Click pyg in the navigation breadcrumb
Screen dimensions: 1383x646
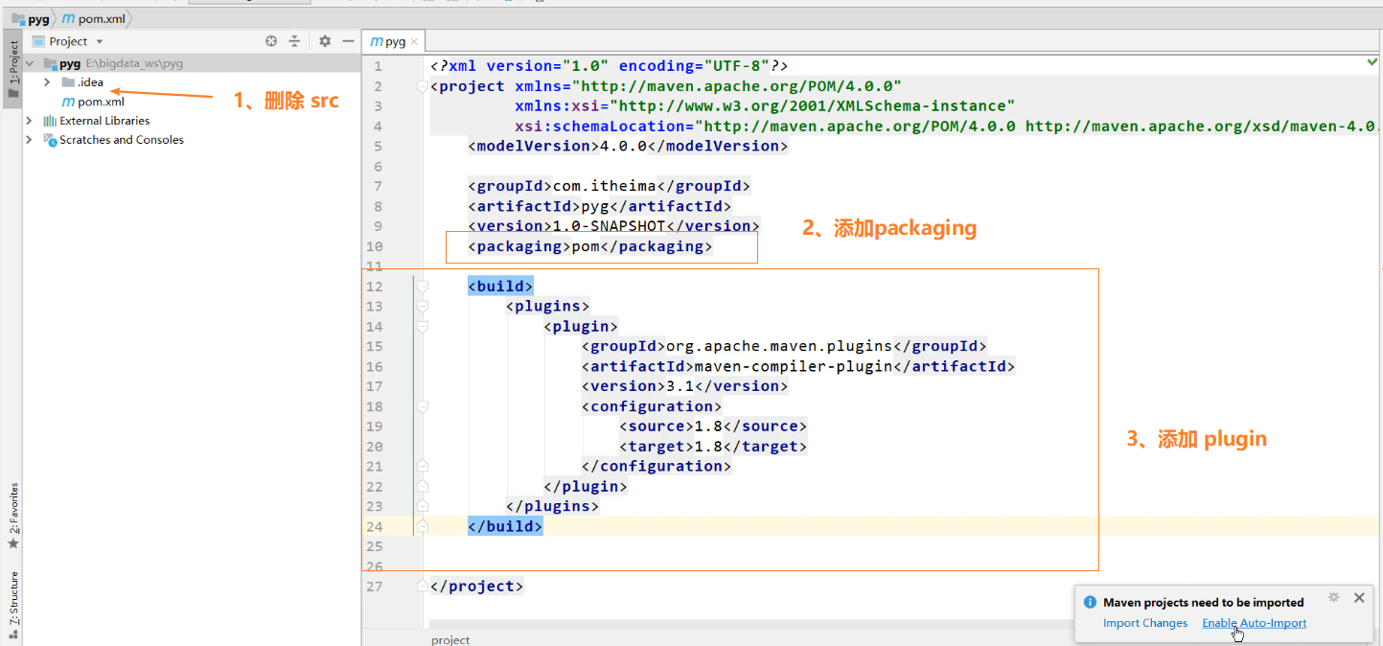point(32,19)
